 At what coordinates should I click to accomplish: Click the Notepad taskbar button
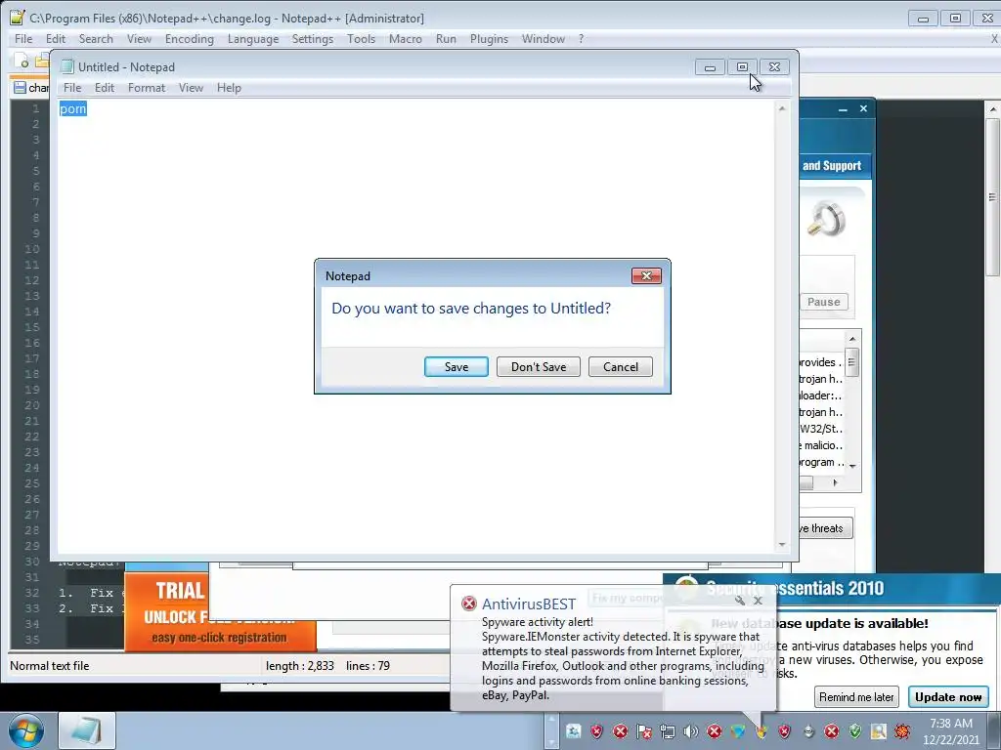87,730
